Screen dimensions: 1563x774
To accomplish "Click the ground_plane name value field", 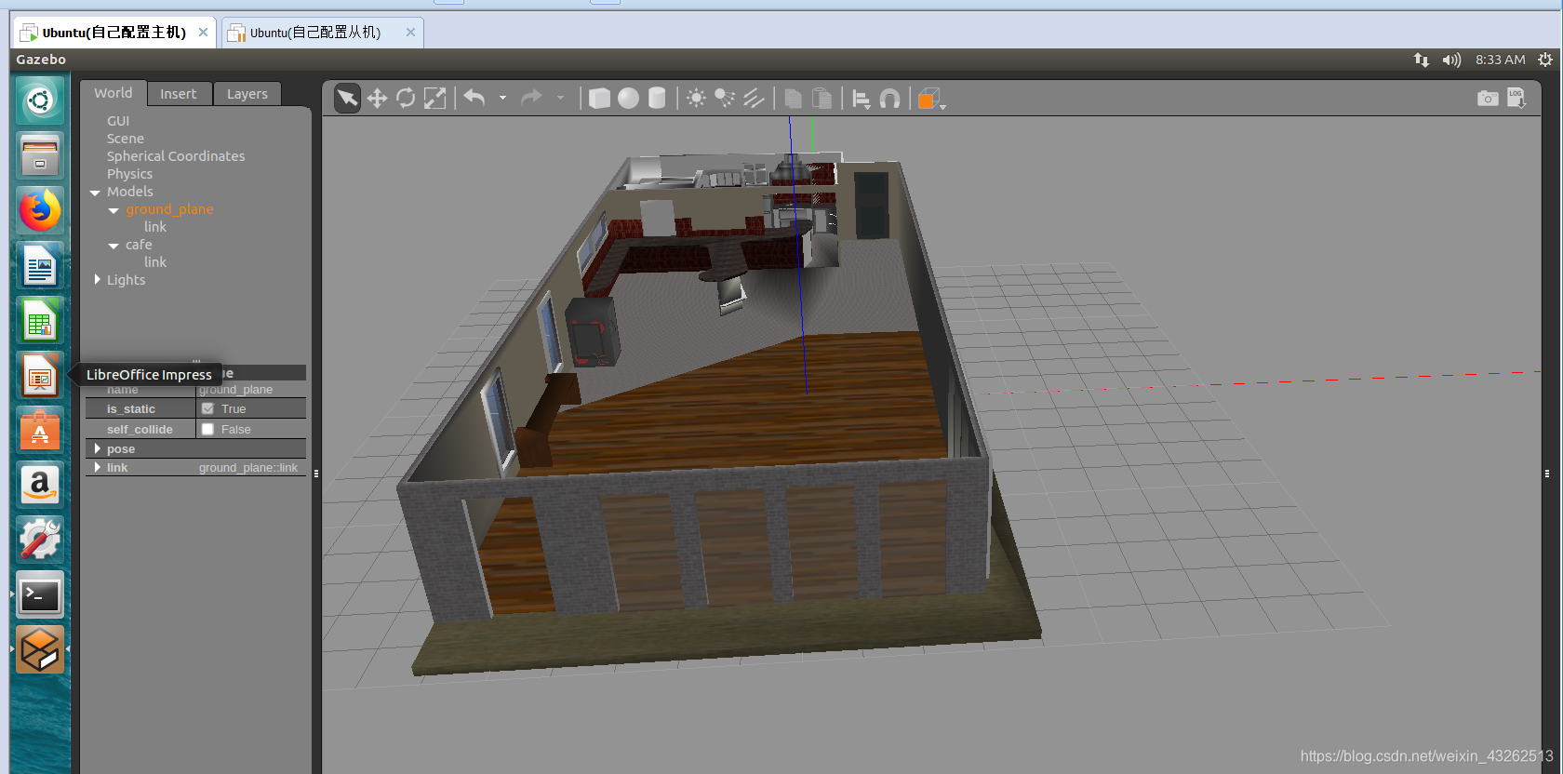I will 251,390.
